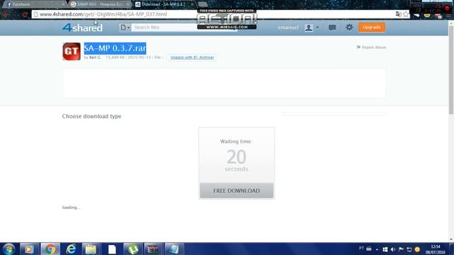Click the address bar URL
Viewport: 454px width, 255px height.
[x=103, y=14]
